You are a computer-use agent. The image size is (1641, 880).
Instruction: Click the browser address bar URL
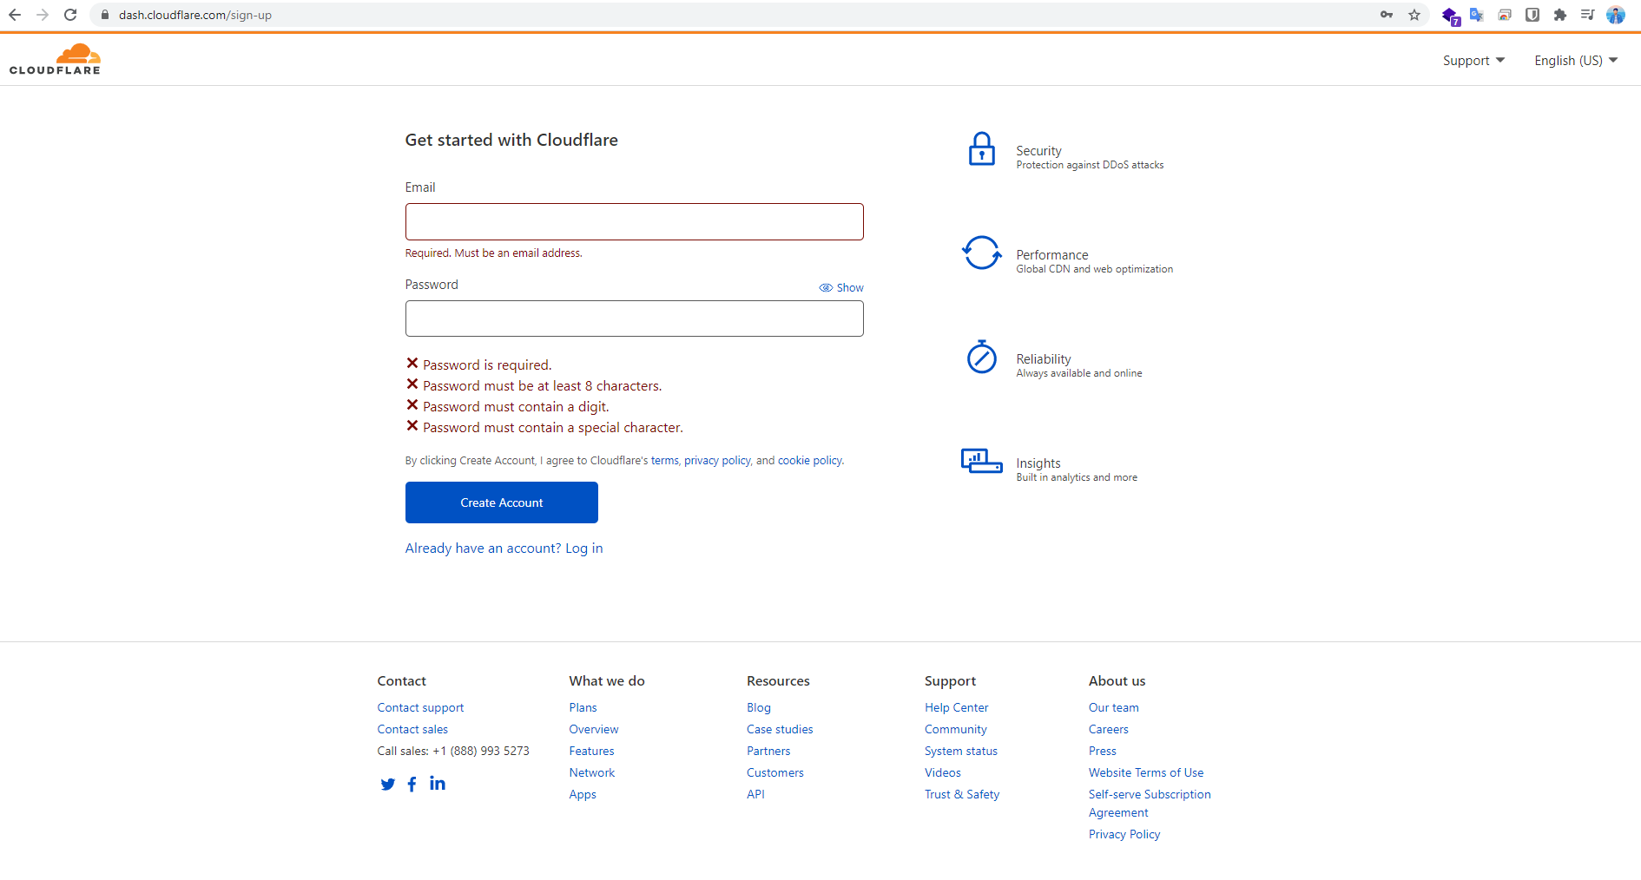[x=195, y=15]
